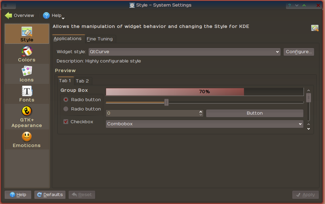Switch to the Fine Tuning tab

pos(100,39)
